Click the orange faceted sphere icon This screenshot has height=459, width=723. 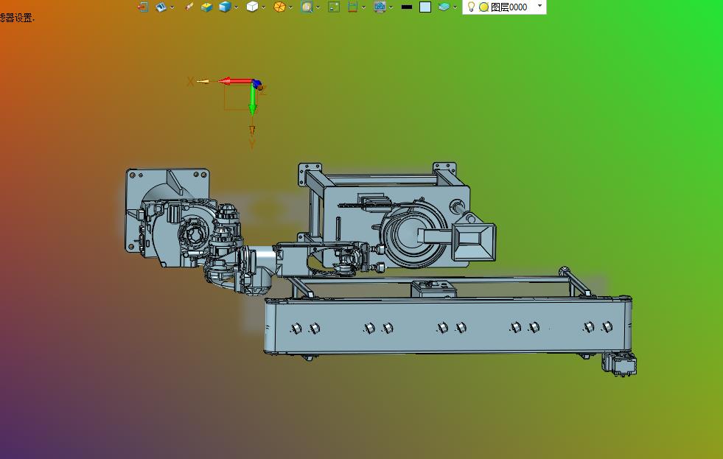[x=279, y=7]
